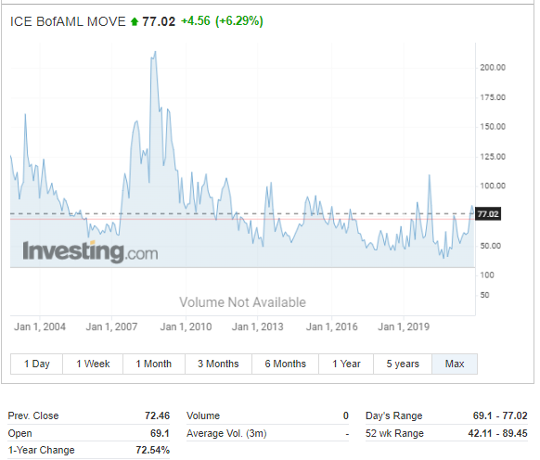Click the ICE BofAML MOVE title
Image resolution: width=540 pixels, height=460 pixels.
coord(68,21)
